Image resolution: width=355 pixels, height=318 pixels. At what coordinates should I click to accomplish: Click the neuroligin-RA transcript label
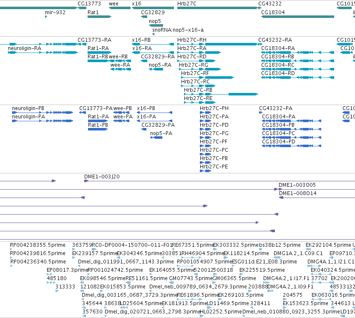(25, 48)
